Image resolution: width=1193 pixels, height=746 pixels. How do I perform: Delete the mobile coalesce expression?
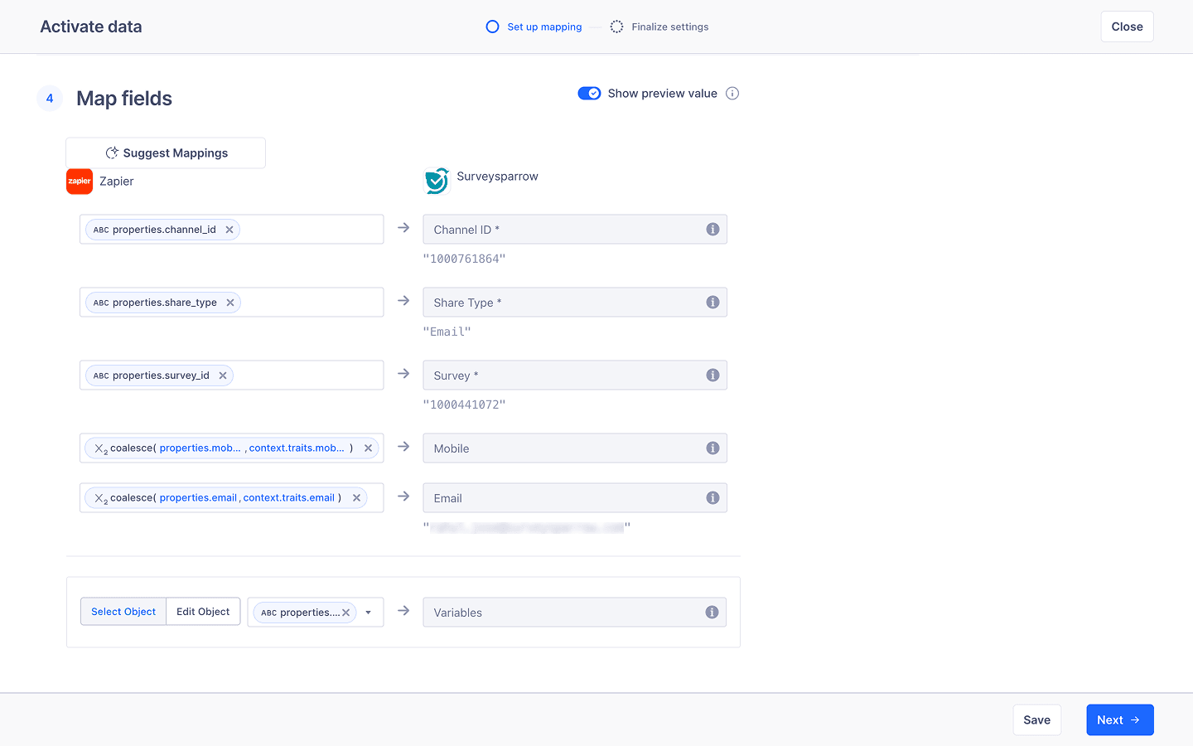(x=368, y=448)
